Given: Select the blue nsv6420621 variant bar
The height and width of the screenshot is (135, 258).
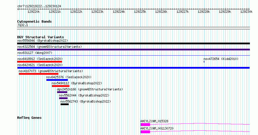Looking at the screenshot, I should [133, 68].
